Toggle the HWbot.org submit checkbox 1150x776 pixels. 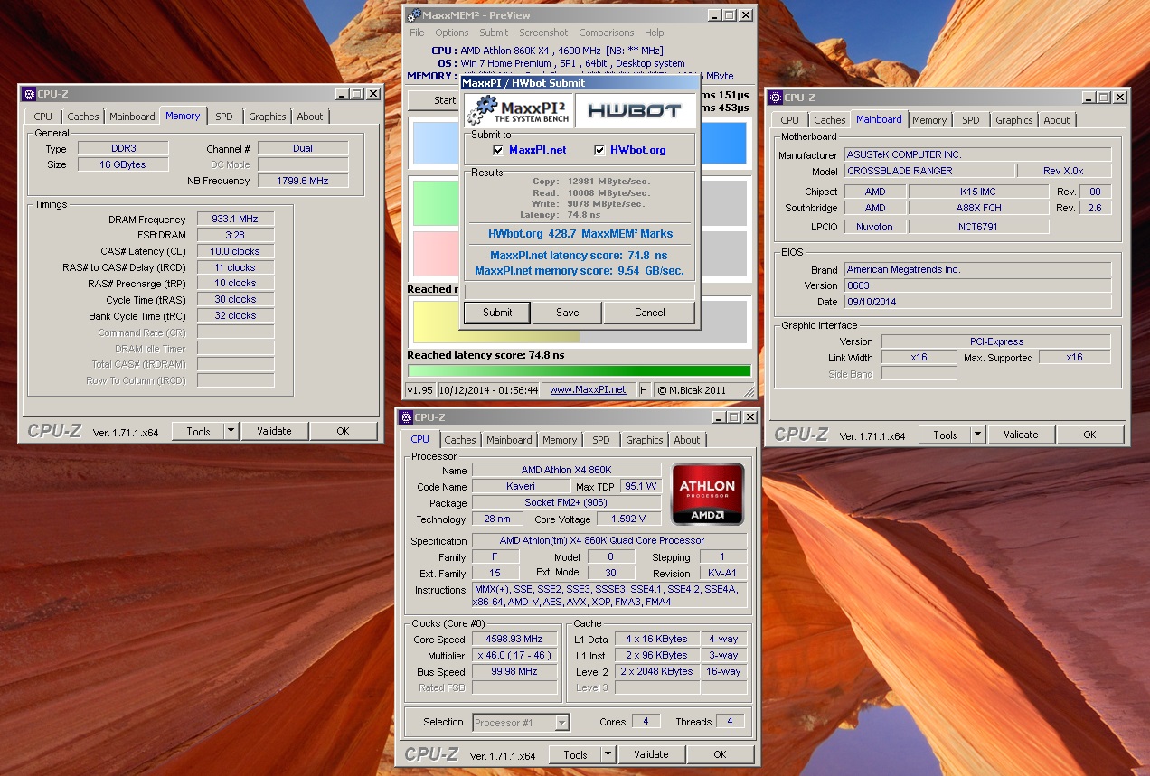[600, 150]
